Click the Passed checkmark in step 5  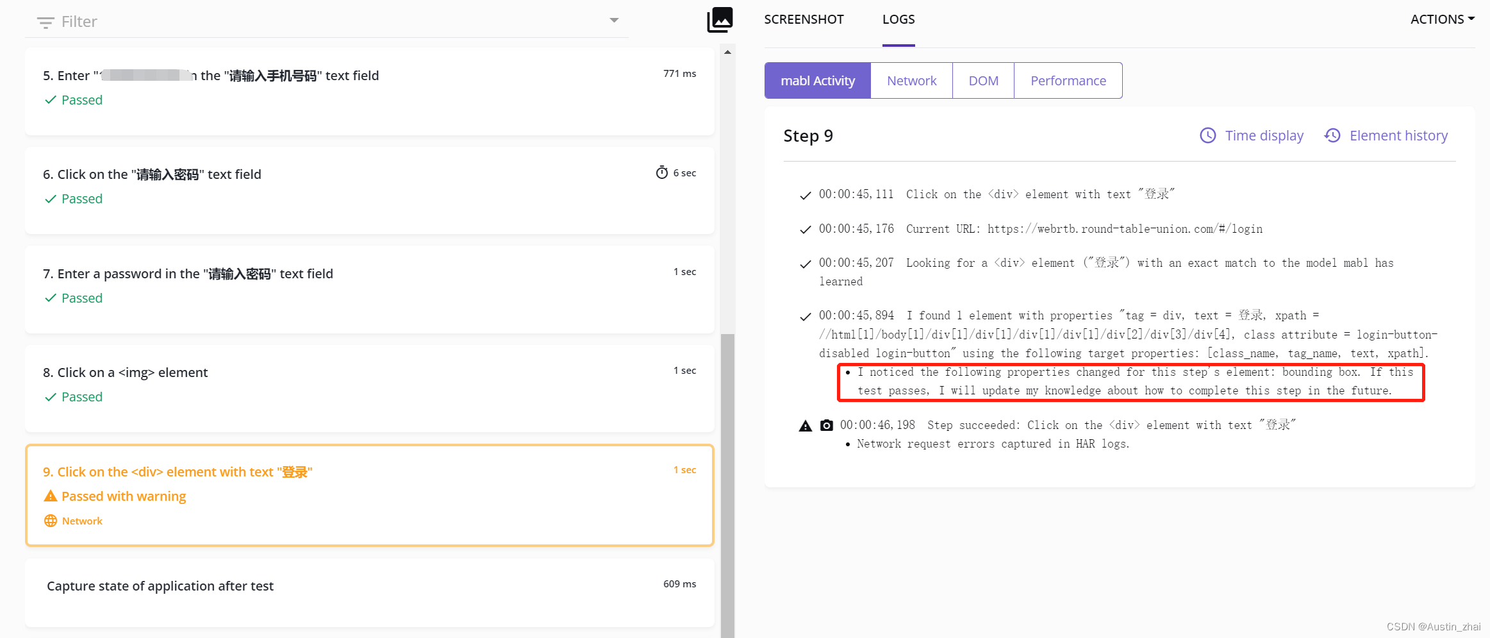(51, 100)
